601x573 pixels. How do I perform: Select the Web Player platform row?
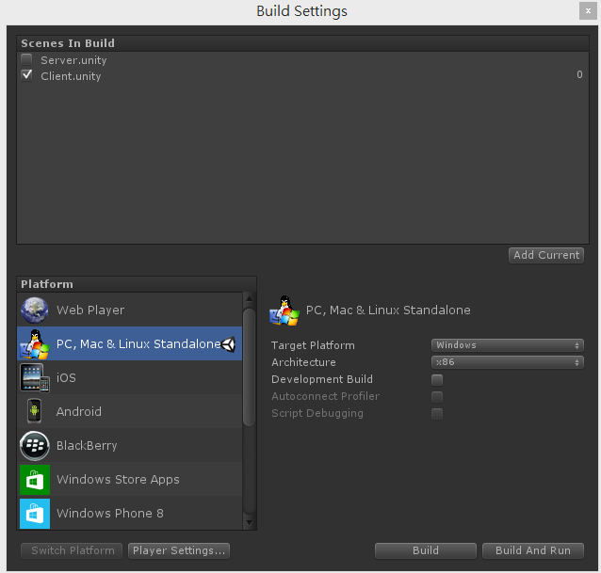point(130,310)
